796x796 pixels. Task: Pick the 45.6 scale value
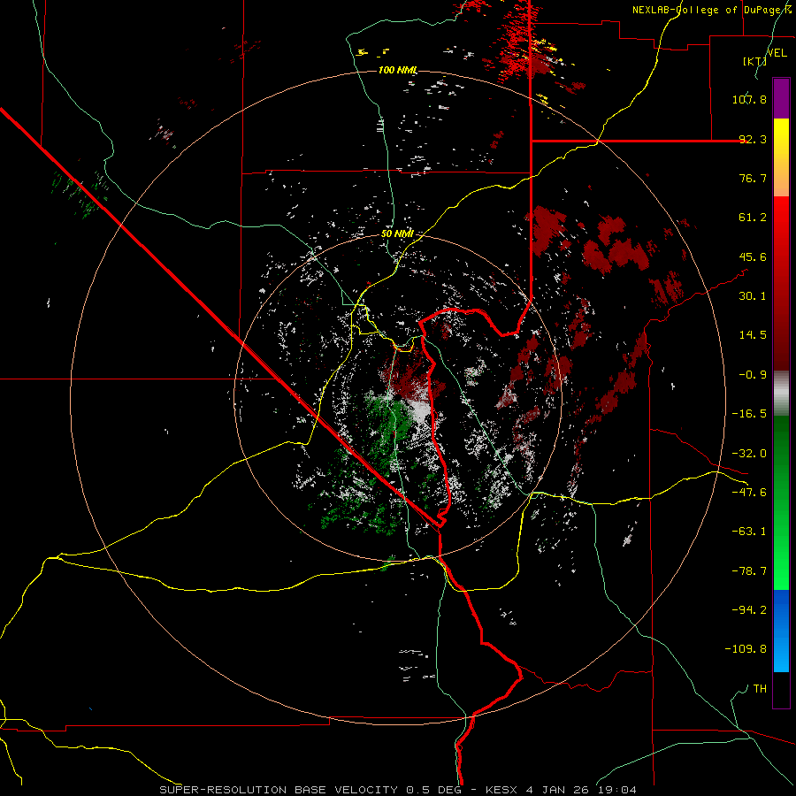coord(753,256)
